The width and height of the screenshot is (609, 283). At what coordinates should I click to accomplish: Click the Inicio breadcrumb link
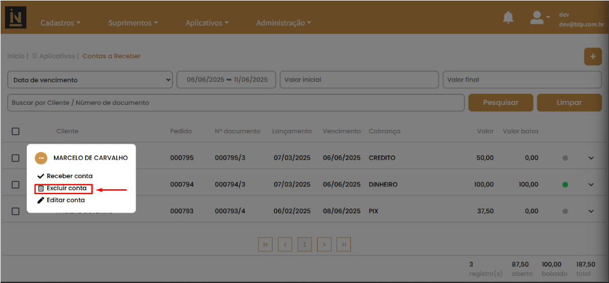coord(16,56)
